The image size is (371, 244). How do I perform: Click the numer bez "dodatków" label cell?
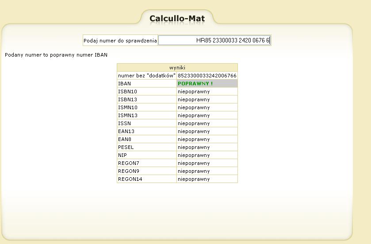[146, 76]
